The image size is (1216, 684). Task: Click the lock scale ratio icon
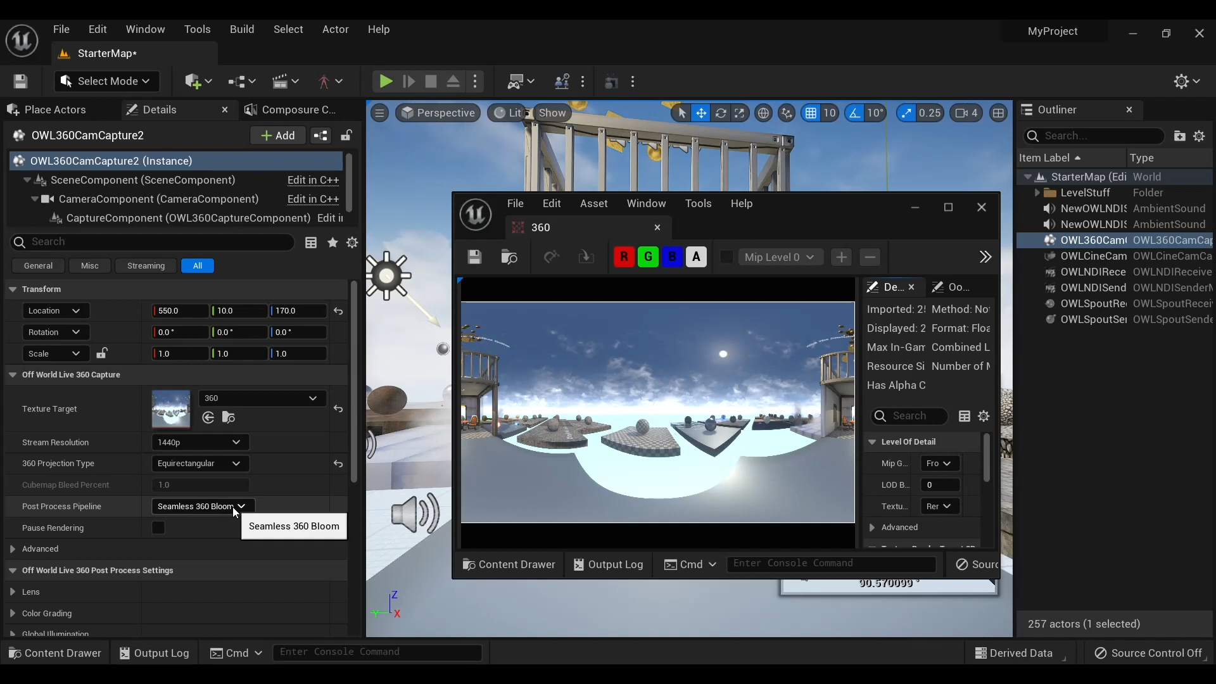[101, 353]
